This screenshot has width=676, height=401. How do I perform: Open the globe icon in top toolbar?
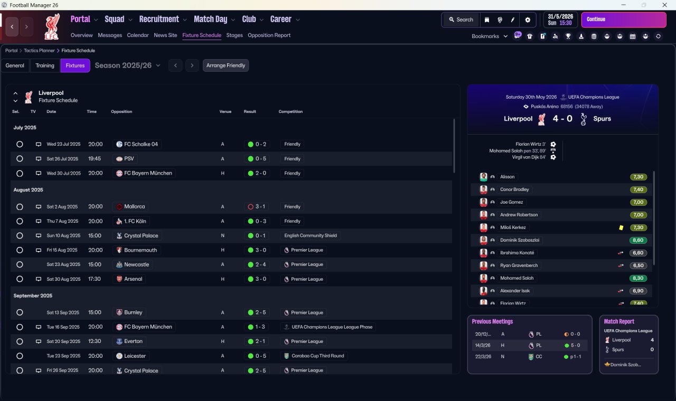[500, 20]
